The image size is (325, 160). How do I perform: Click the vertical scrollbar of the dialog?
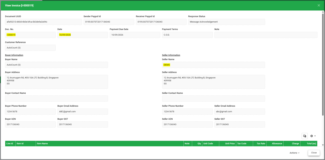pos(323,64)
